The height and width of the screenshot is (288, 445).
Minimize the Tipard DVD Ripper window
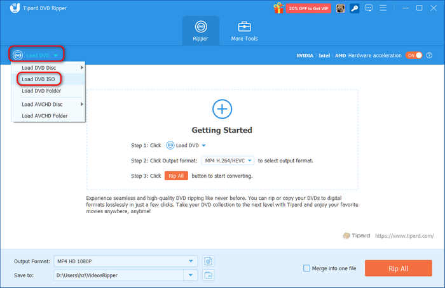click(x=406, y=8)
